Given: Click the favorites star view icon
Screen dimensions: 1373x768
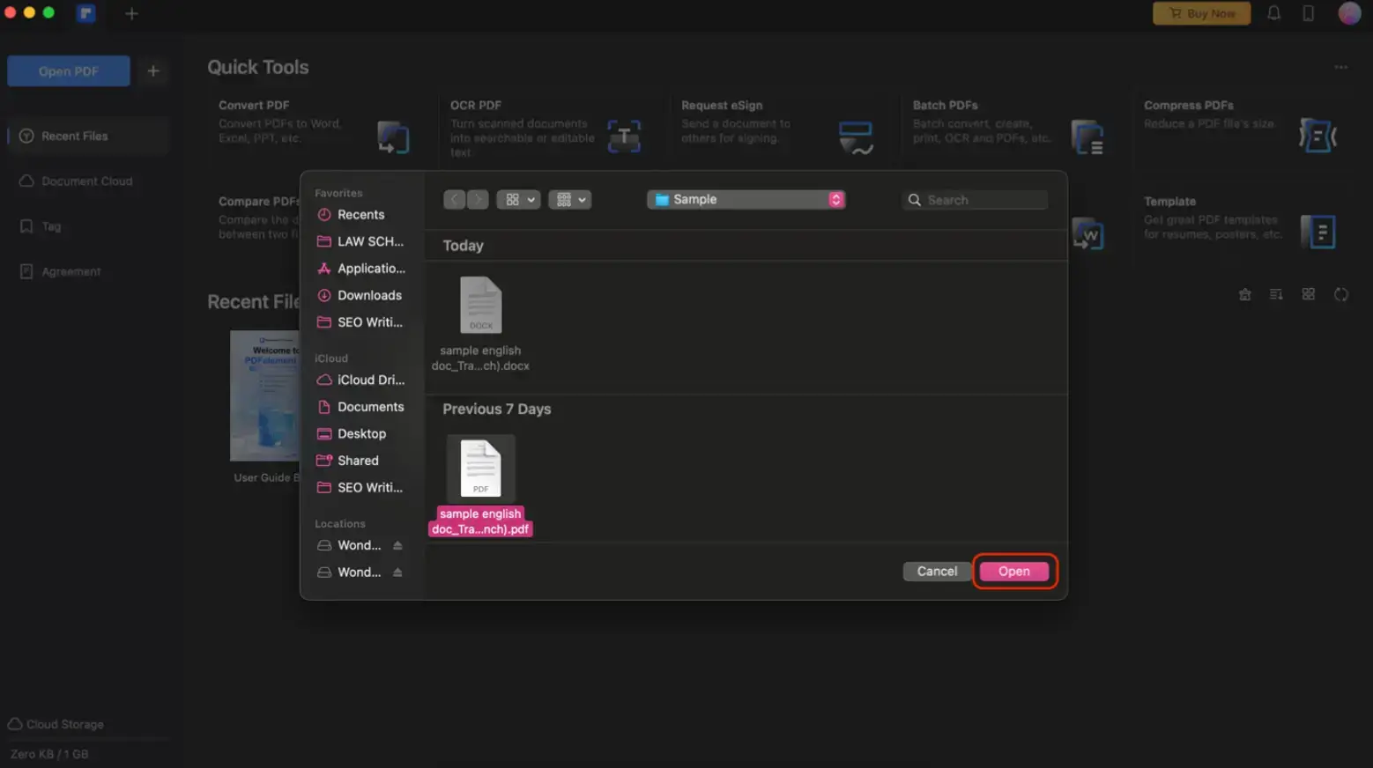Looking at the screenshot, I should 1244,294.
